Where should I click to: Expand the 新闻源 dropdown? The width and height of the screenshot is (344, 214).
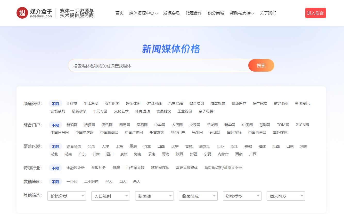154,196
